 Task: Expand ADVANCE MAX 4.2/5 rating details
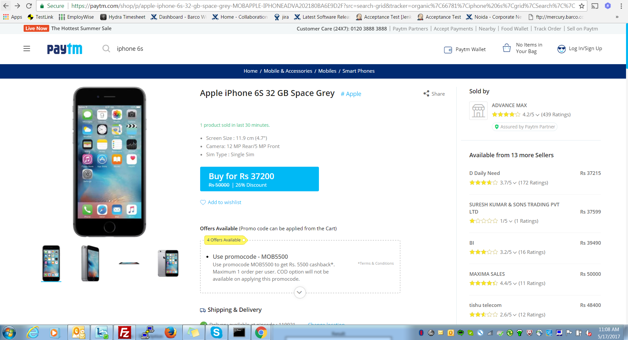(537, 115)
